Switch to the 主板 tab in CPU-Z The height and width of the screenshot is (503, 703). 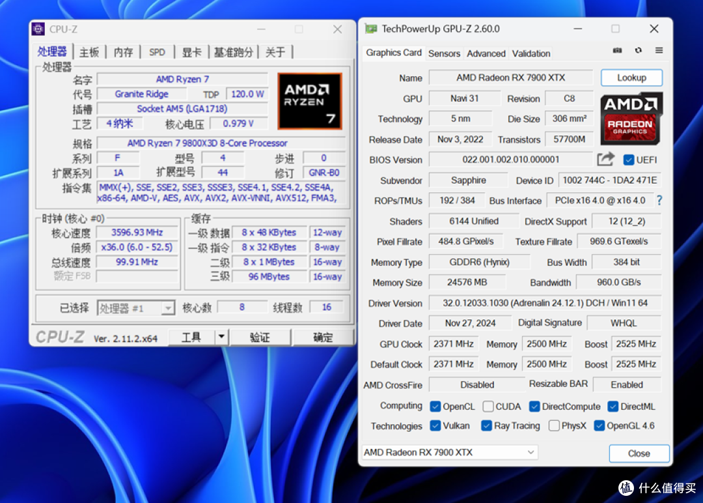[89, 52]
